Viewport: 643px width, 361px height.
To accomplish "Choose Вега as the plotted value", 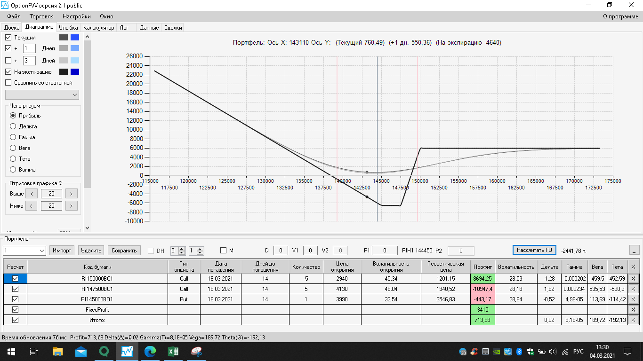I will (13, 148).
